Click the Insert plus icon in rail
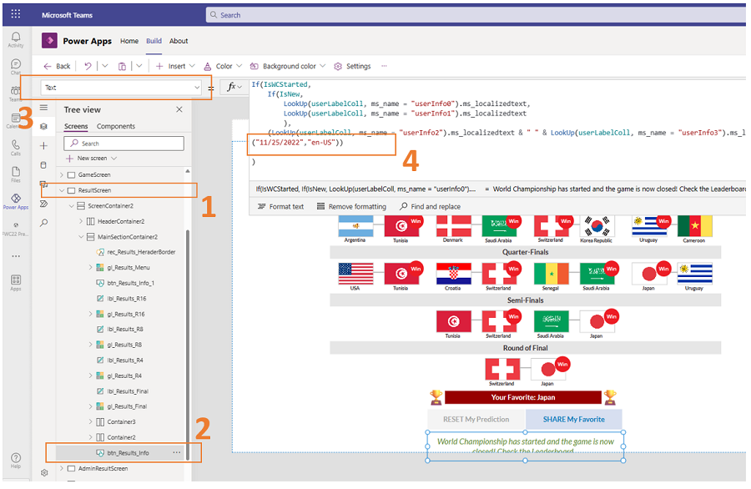The image size is (751, 489). [43, 145]
